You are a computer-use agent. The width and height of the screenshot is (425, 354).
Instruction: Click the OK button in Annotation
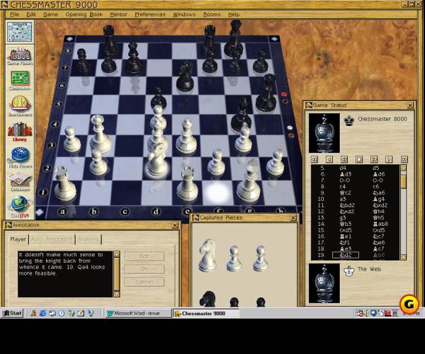coord(144,269)
